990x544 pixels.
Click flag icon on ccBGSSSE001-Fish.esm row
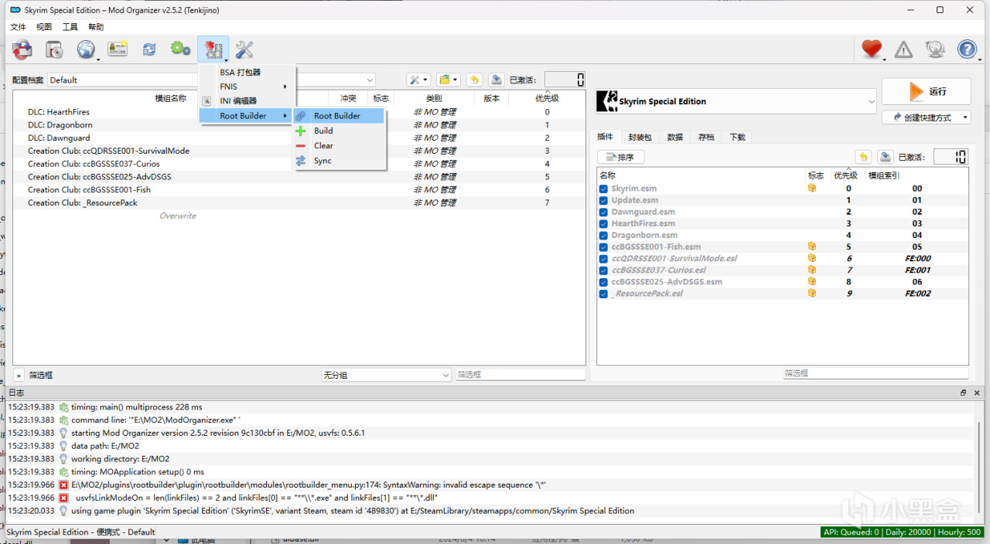point(812,246)
